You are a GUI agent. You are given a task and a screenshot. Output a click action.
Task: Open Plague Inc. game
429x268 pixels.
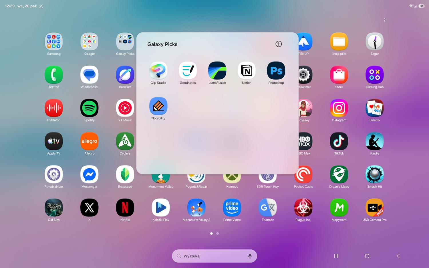pos(303,208)
